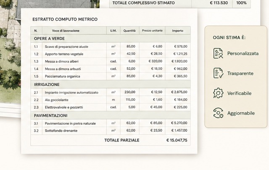Select Messa a dimora alberi row

[111, 61]
